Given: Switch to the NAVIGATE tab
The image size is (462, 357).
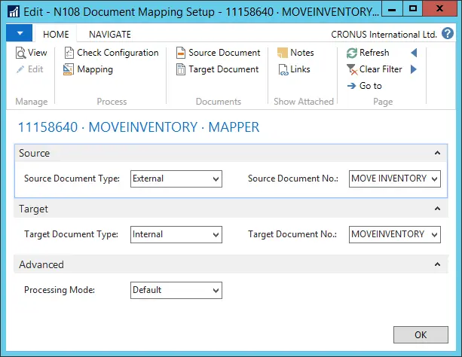Looking at the screenshot, I should coord(109,35).
